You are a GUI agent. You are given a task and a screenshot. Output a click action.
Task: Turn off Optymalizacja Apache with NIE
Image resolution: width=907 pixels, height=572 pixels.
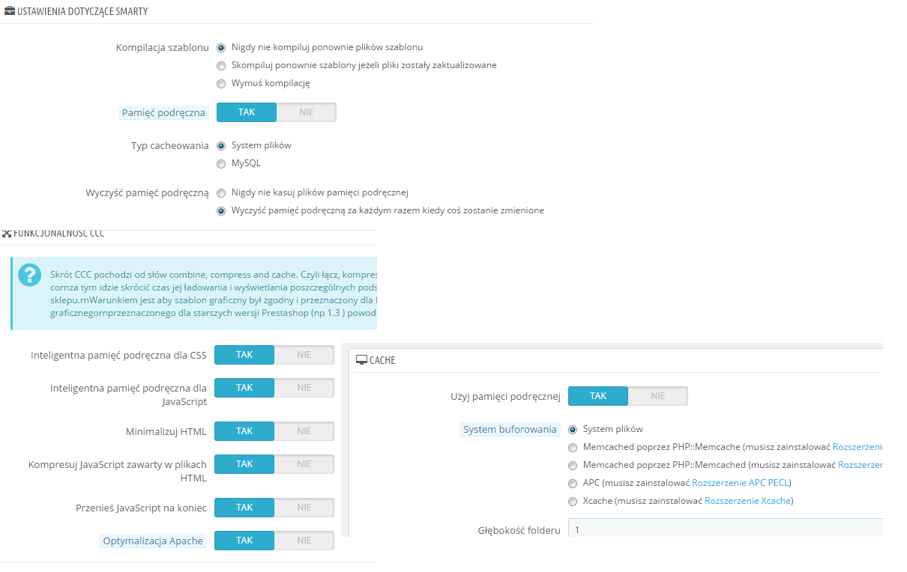(304, 541)
